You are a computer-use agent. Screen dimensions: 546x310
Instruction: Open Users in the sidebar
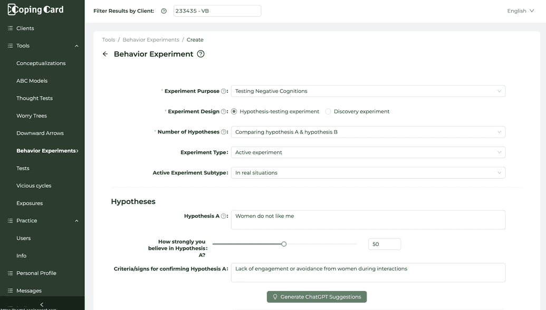[x=23, y=238]
